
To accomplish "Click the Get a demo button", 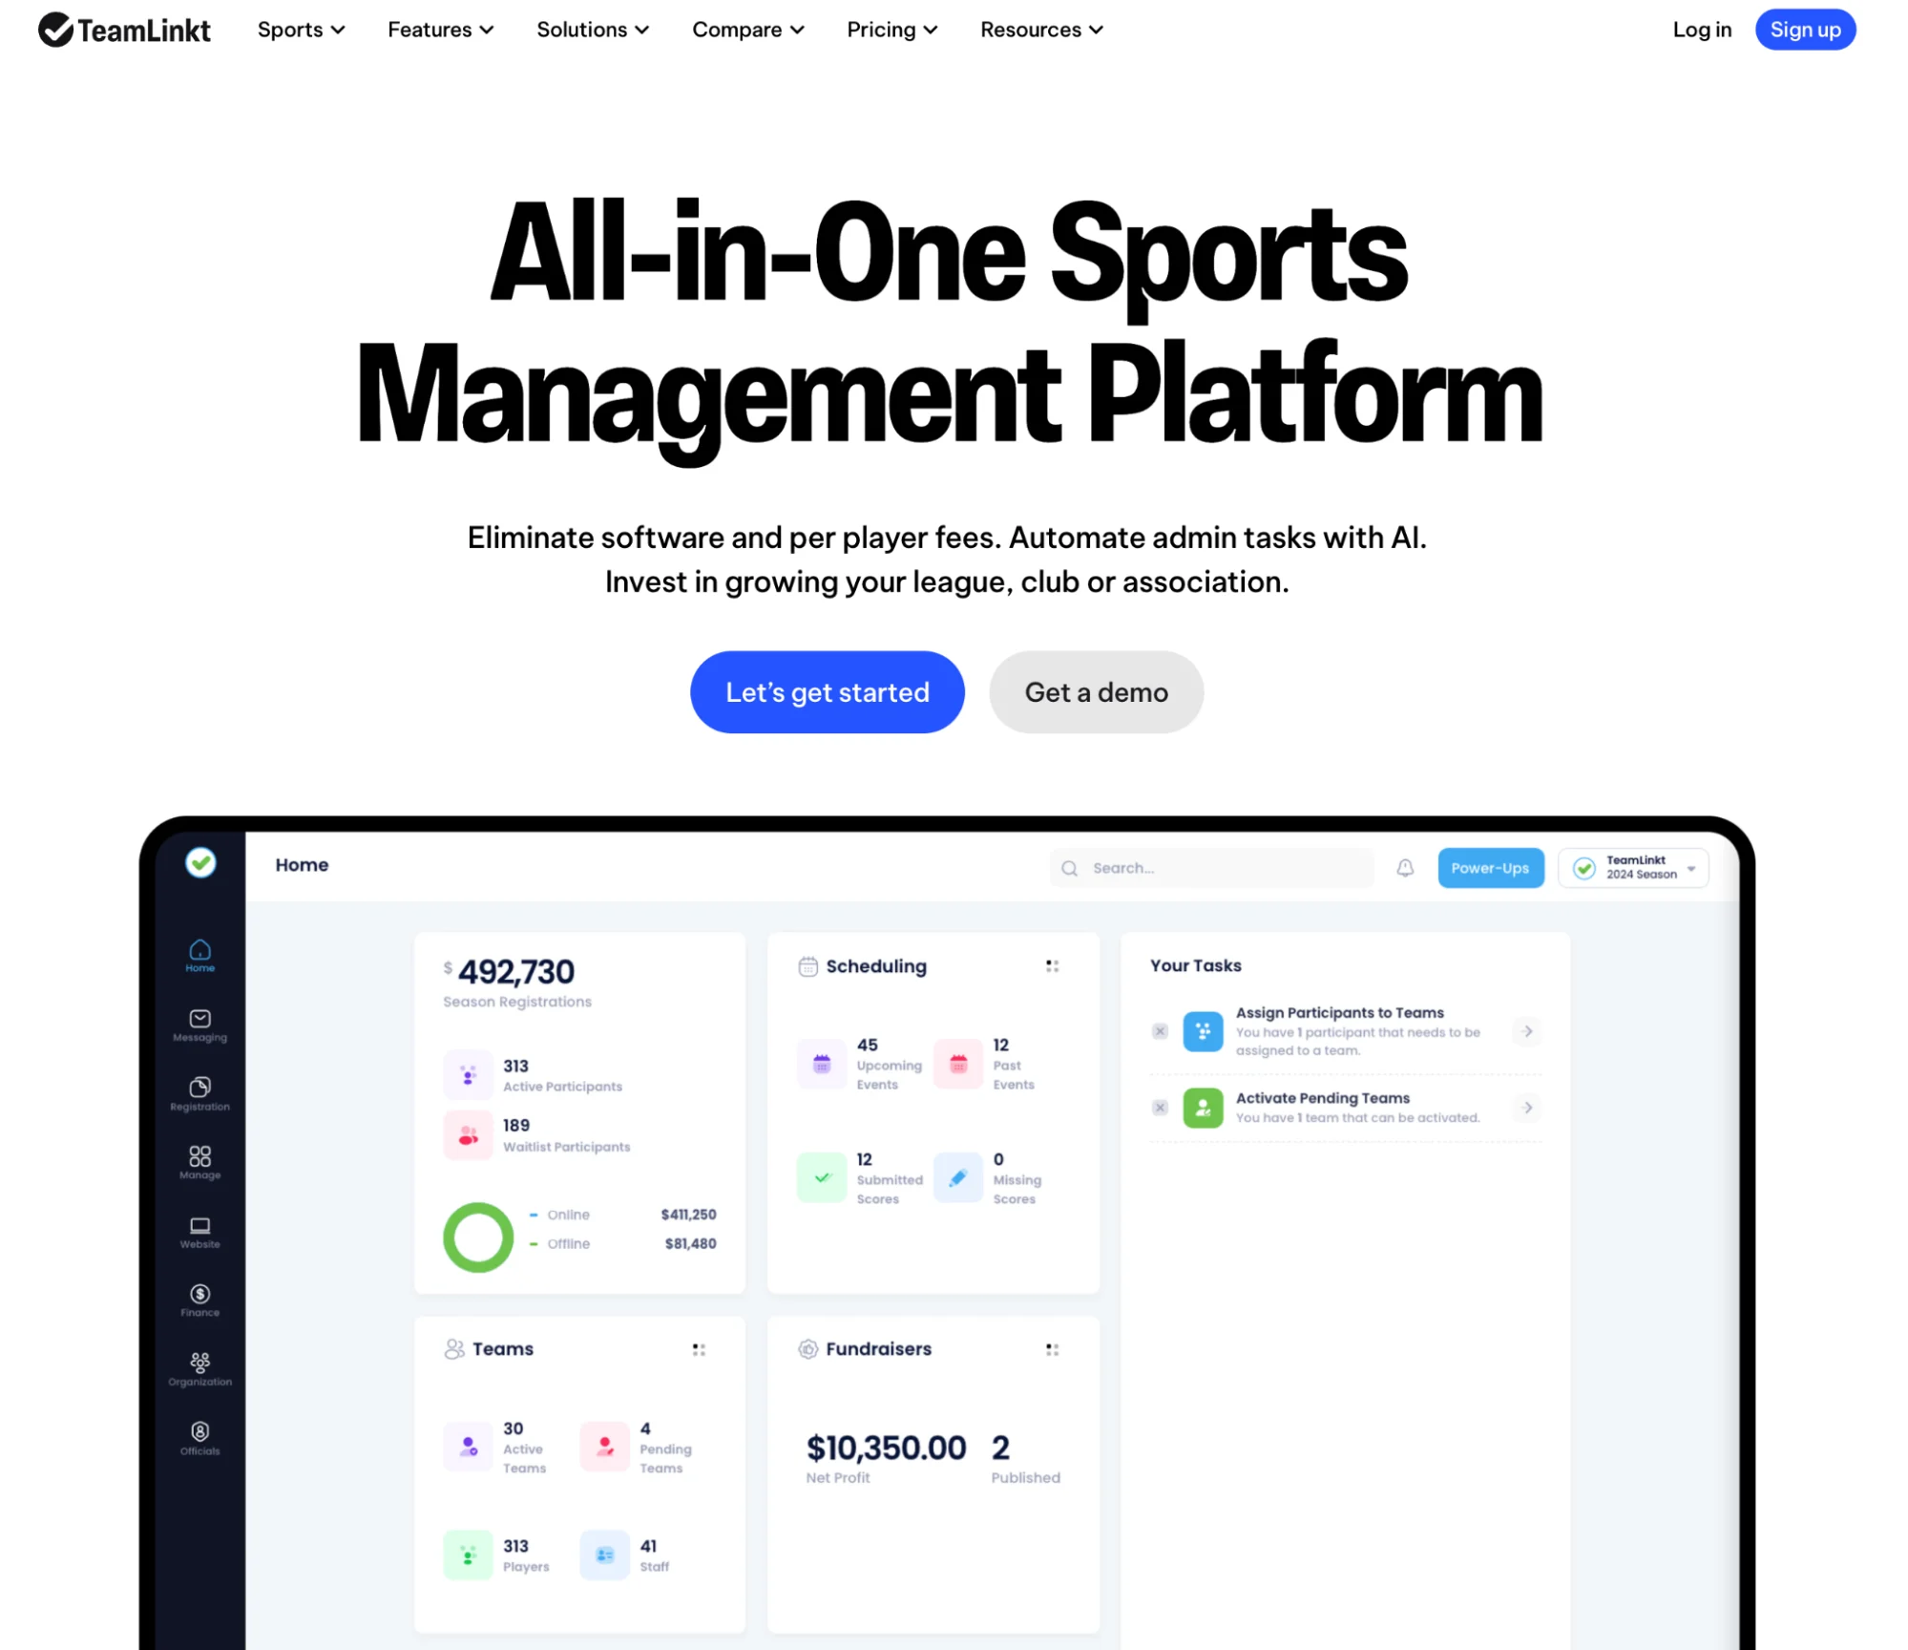I will tap(1097, 691).
